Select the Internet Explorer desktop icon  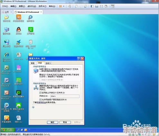[6, 57]
